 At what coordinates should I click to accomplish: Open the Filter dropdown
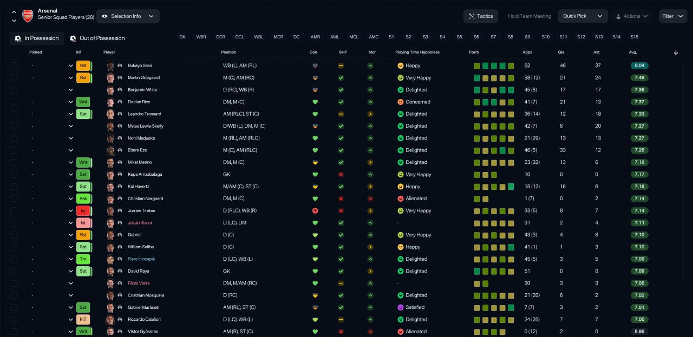[x=673, y=16]
